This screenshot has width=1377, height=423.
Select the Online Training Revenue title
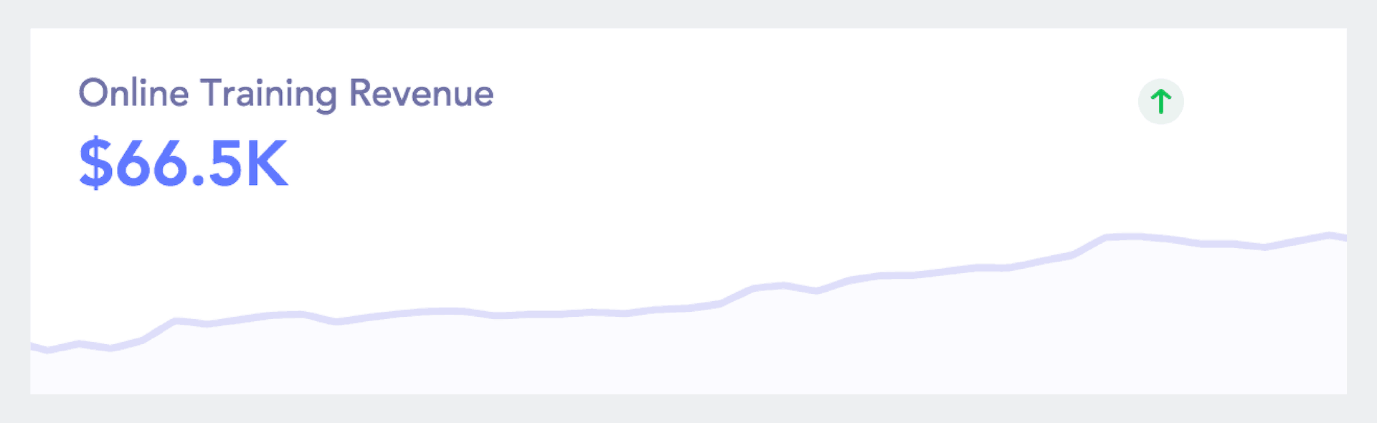(286, 94)
